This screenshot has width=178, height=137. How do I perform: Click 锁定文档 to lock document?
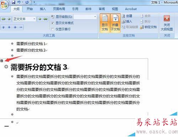tap(148, 27)
